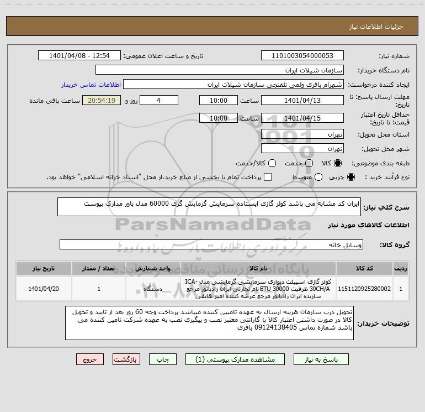The width and height of the screenshot is (425, 412).
Task: Select the کالا radio button
Action: 338,163
